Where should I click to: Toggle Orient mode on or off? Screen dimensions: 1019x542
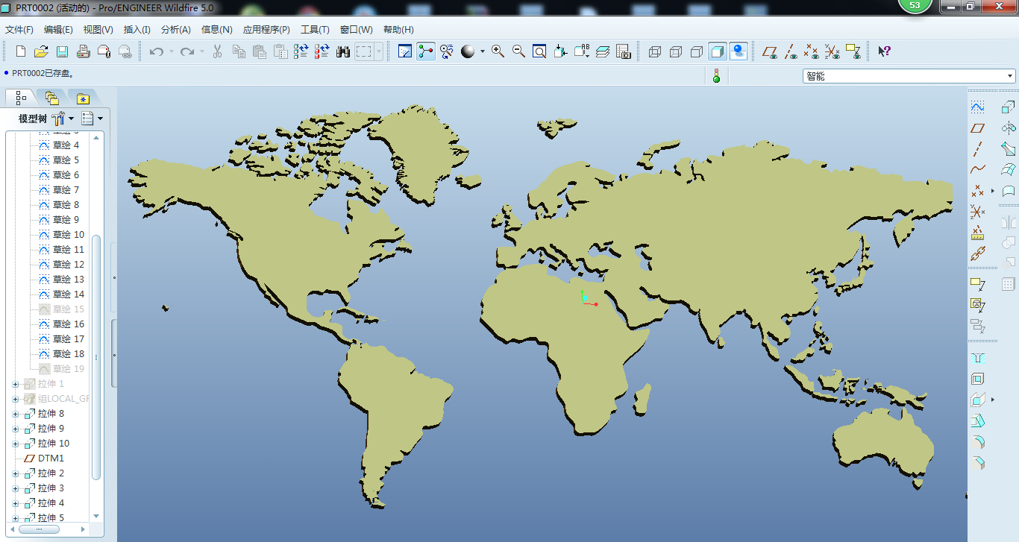pos(447,51)
